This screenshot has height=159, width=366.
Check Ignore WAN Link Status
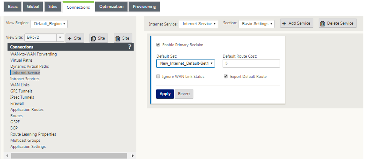pos(158,76)
